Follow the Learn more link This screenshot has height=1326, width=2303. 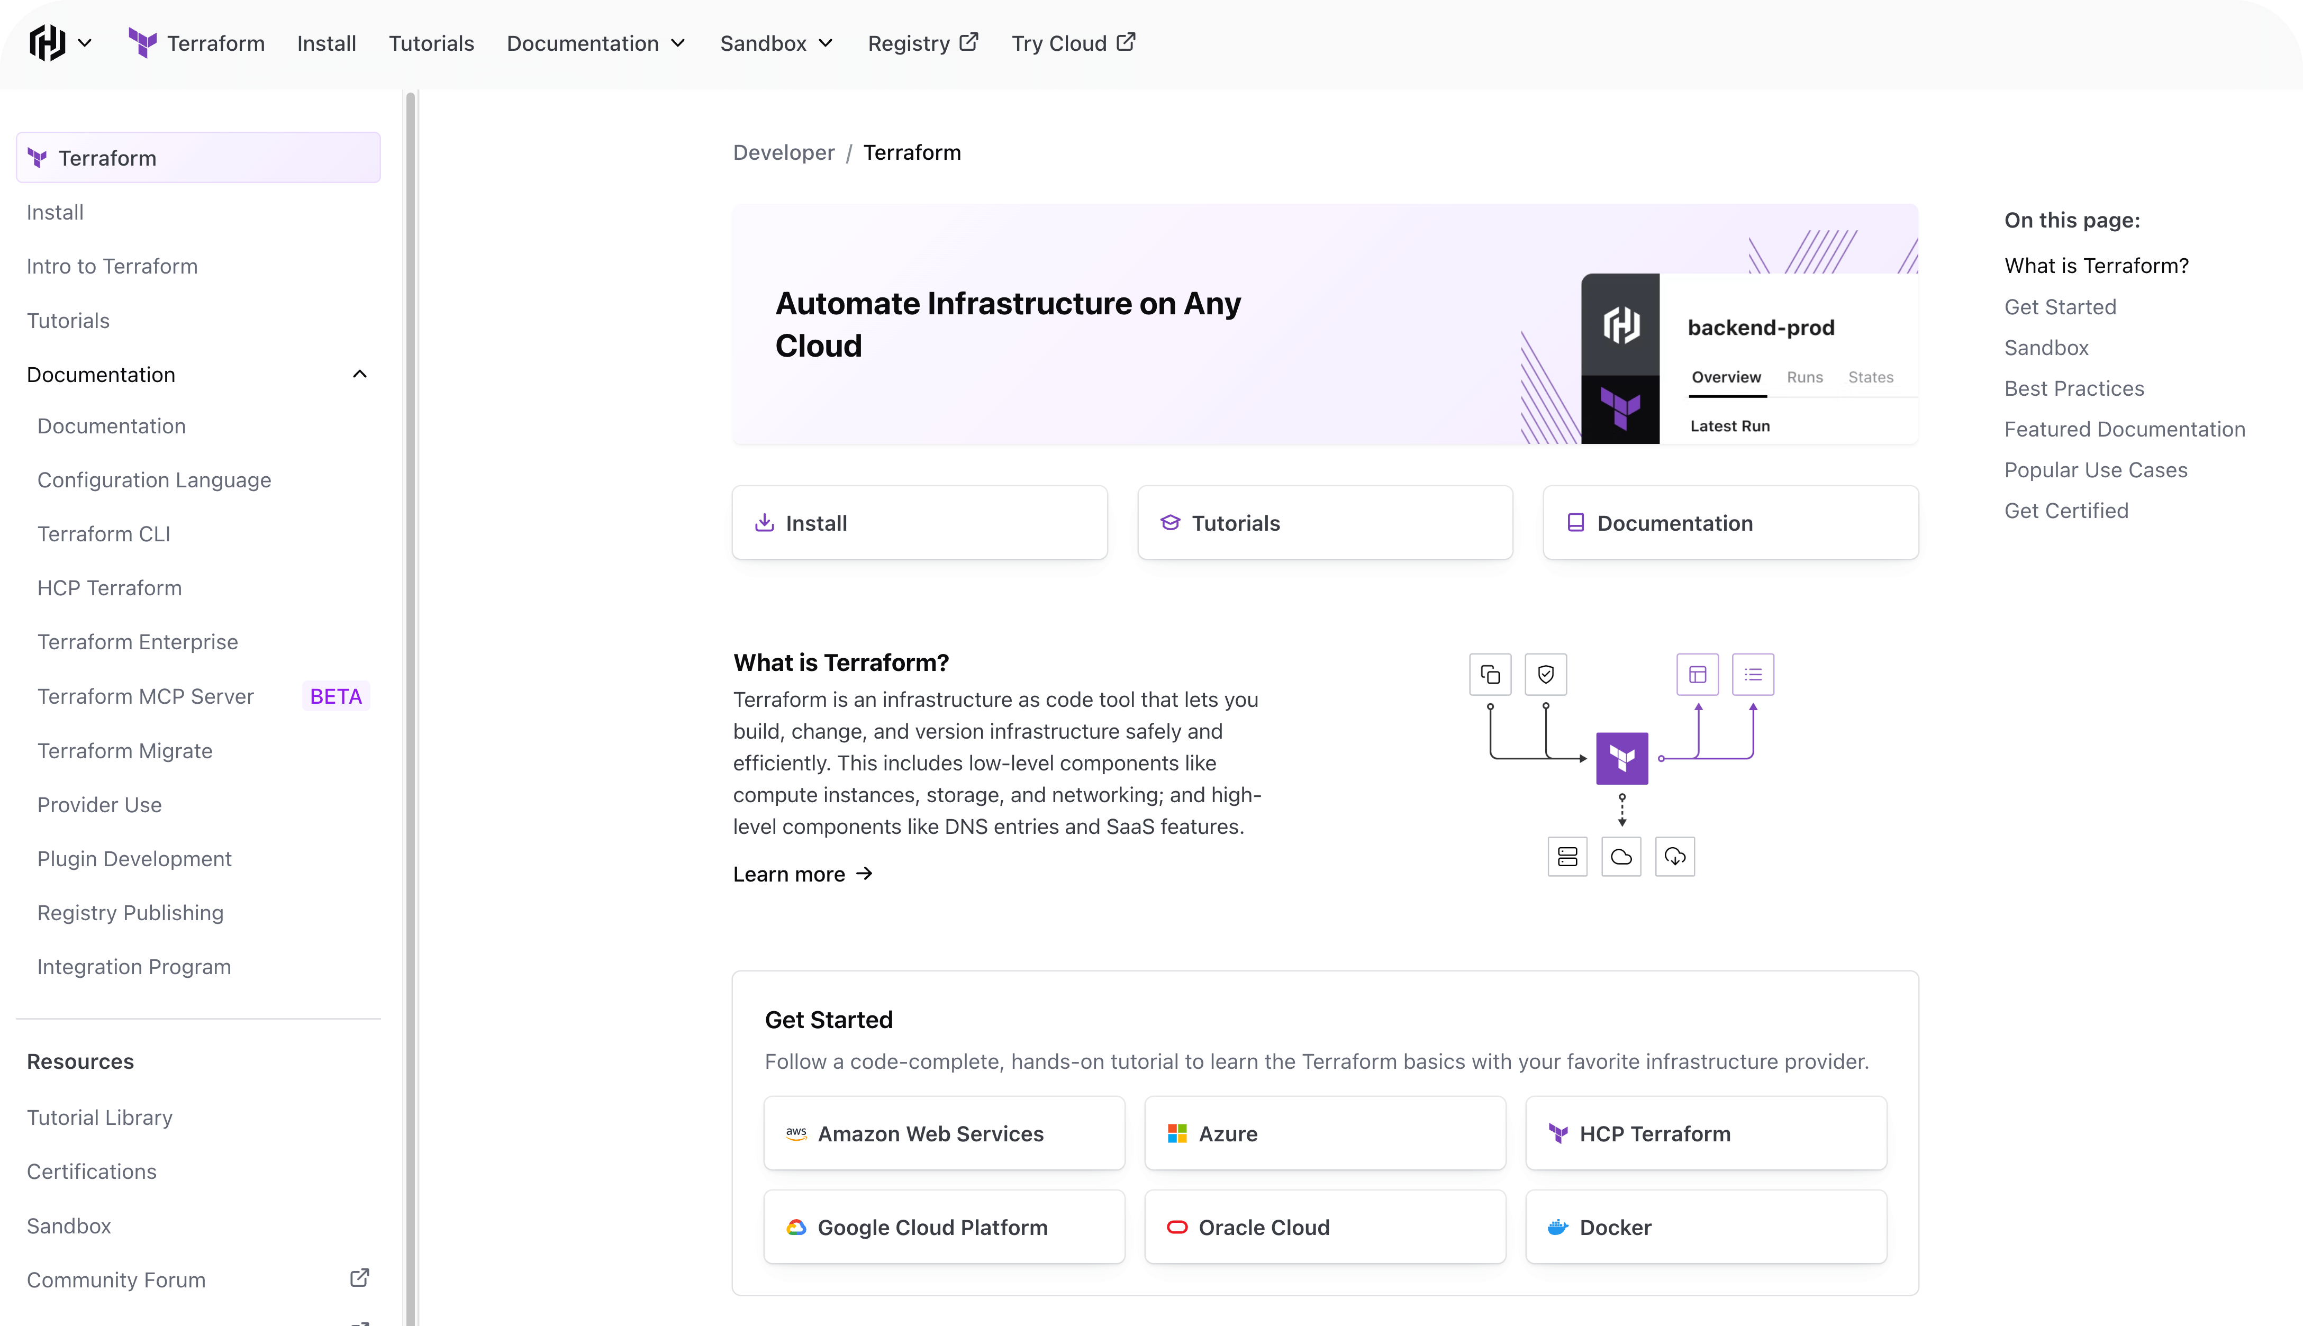pyautogui.click(x=801, y=874)
